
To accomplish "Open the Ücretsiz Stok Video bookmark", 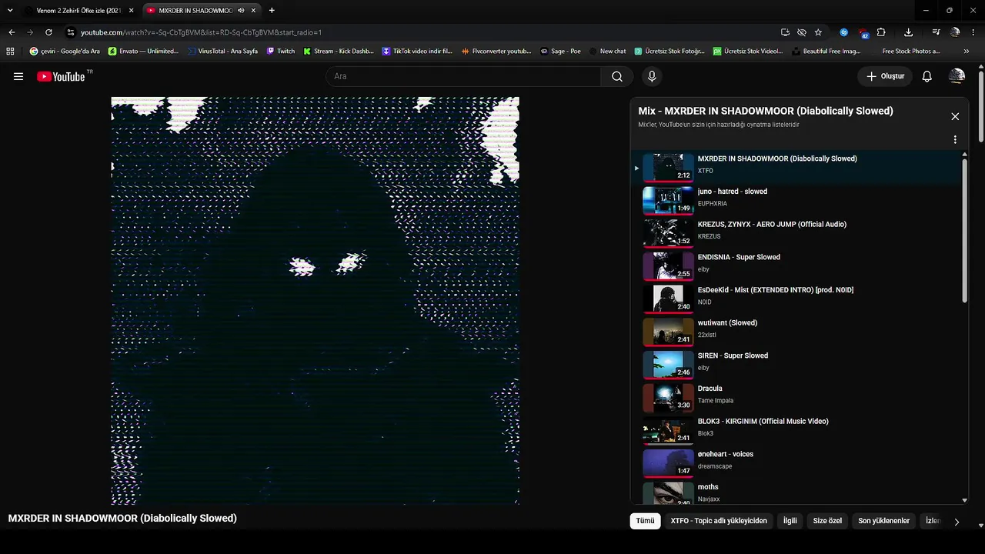I will coord(748,52).
